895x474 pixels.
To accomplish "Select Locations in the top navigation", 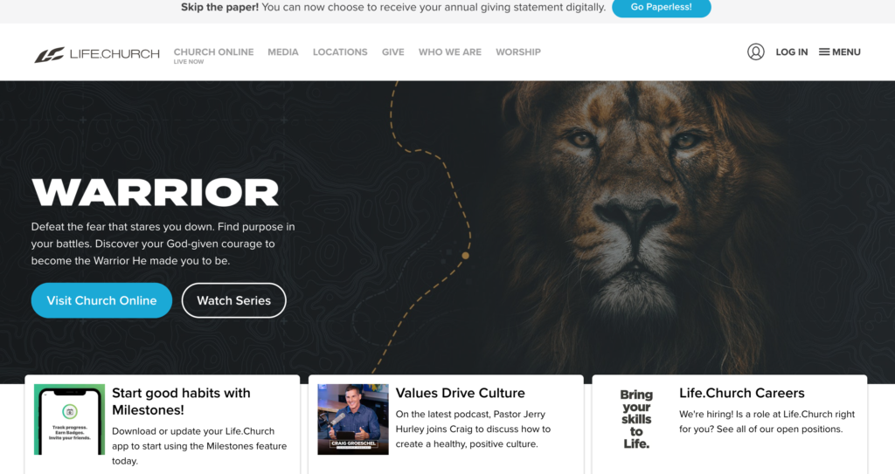I will [x=340, y=52].
